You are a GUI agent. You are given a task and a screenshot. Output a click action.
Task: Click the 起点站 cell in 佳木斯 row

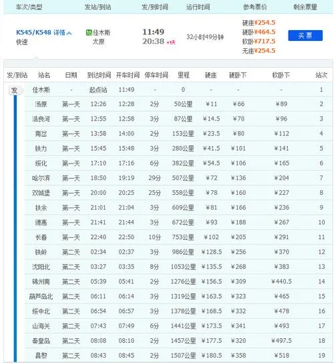tap(98, 90)
